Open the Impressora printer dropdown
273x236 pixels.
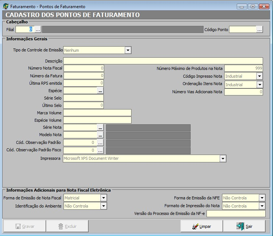[222, 159]
